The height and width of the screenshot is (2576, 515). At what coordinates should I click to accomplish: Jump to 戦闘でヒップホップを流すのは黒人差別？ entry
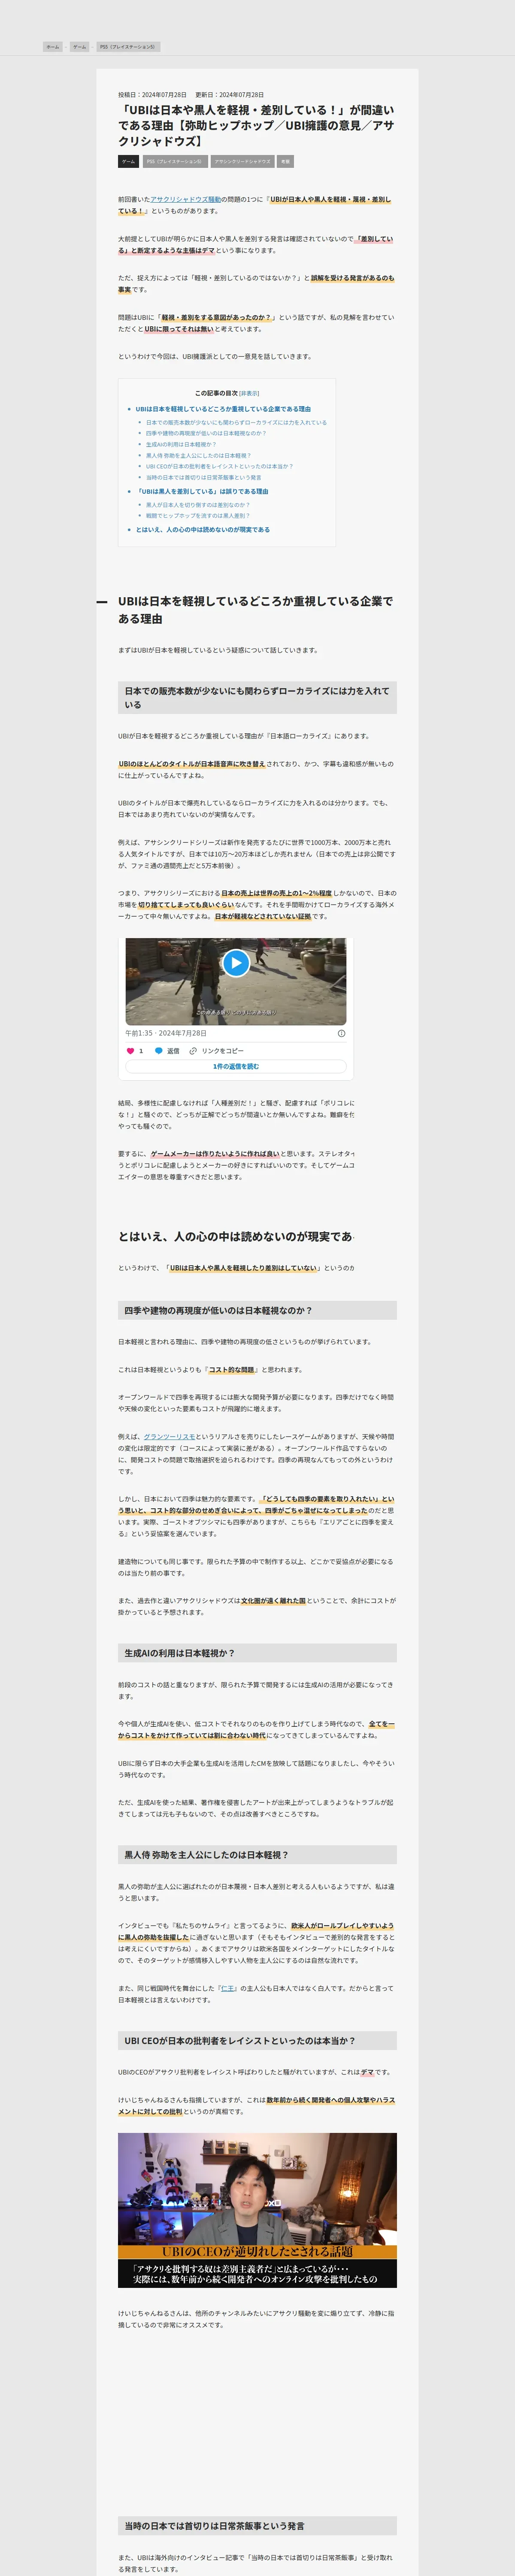(x=198, y=516)
